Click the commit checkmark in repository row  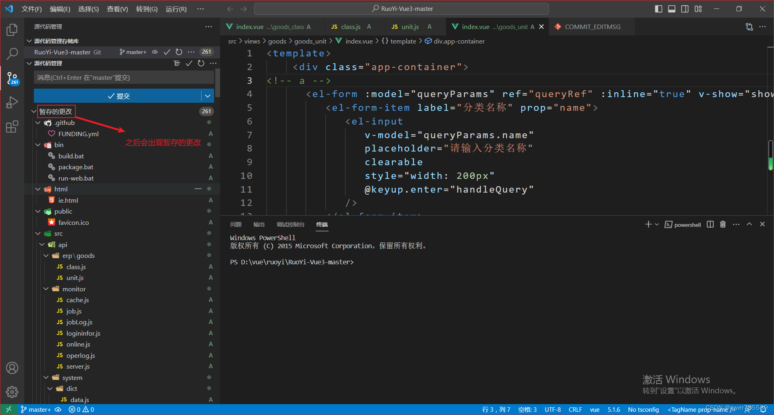tap(167, 52)
